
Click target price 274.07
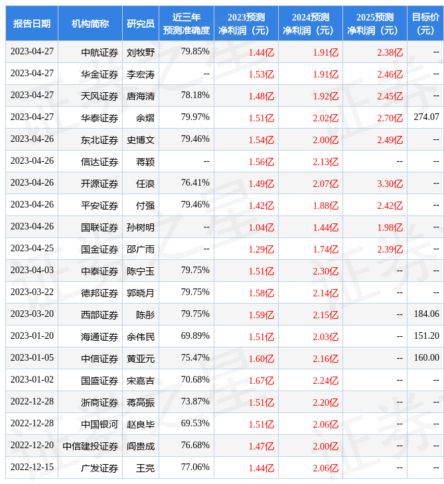coord(426,117)
